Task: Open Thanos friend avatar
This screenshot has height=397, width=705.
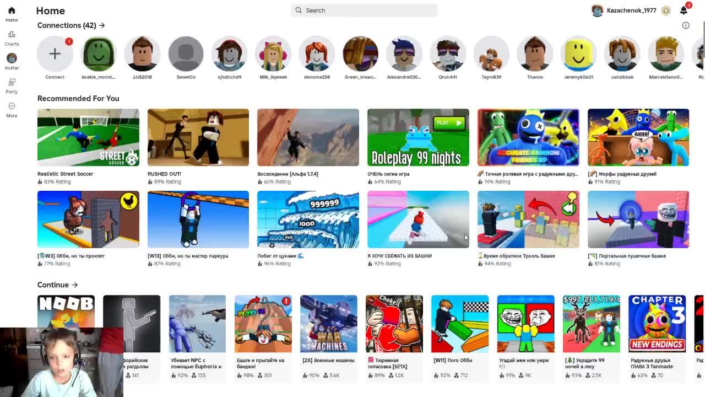Action: pos(535,53)
